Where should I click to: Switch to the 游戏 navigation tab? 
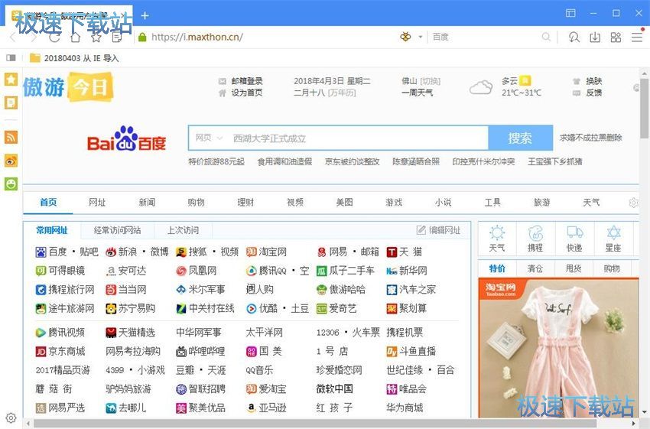(394, 203)
